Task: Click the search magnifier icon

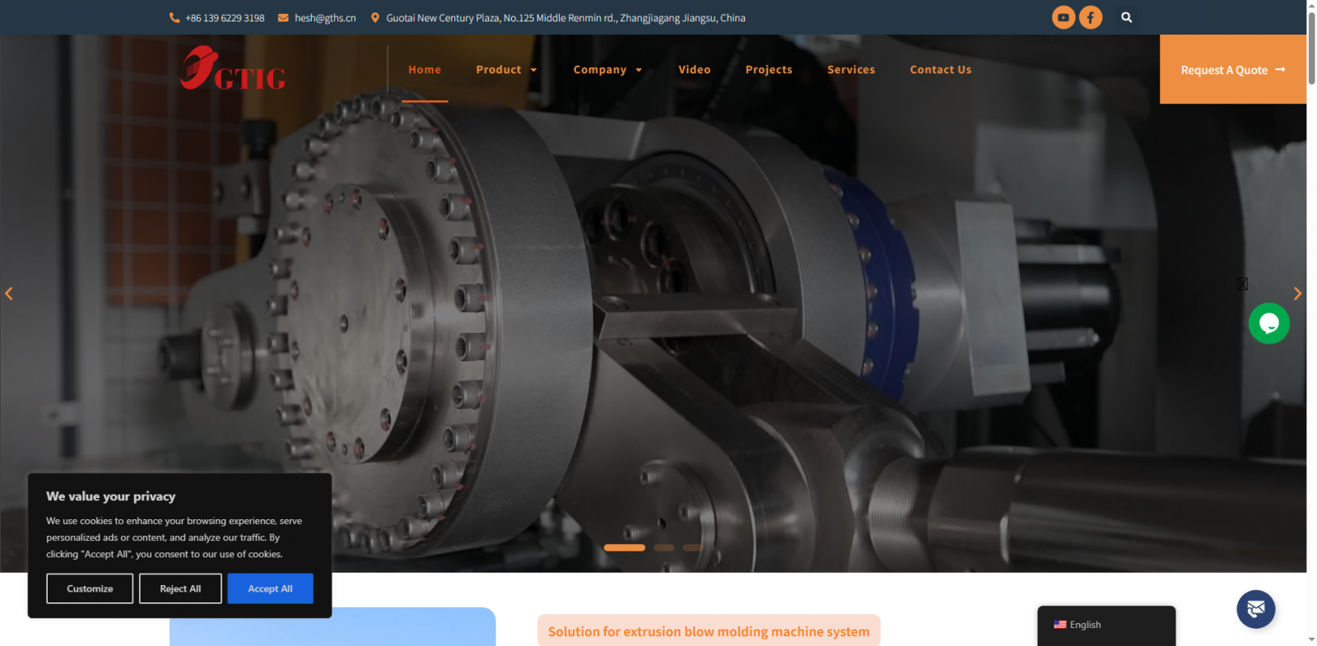Action: (x=1126, y=17)
